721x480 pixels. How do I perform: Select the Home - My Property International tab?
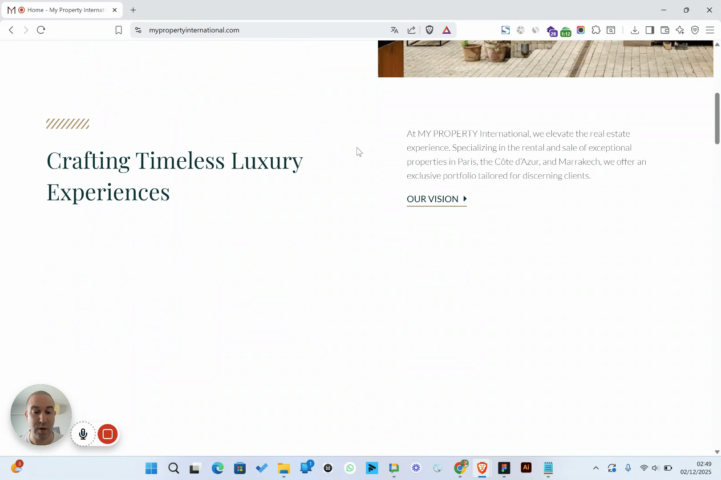(x=62, y=10)
